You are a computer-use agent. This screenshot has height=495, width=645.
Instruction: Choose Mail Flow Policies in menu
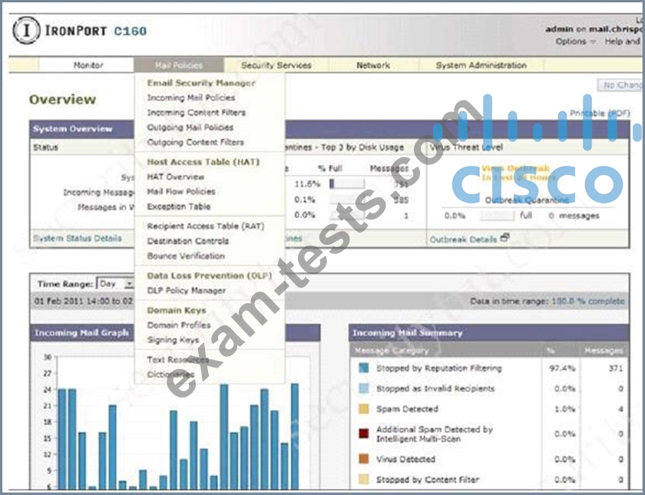(x=180, y=192)
